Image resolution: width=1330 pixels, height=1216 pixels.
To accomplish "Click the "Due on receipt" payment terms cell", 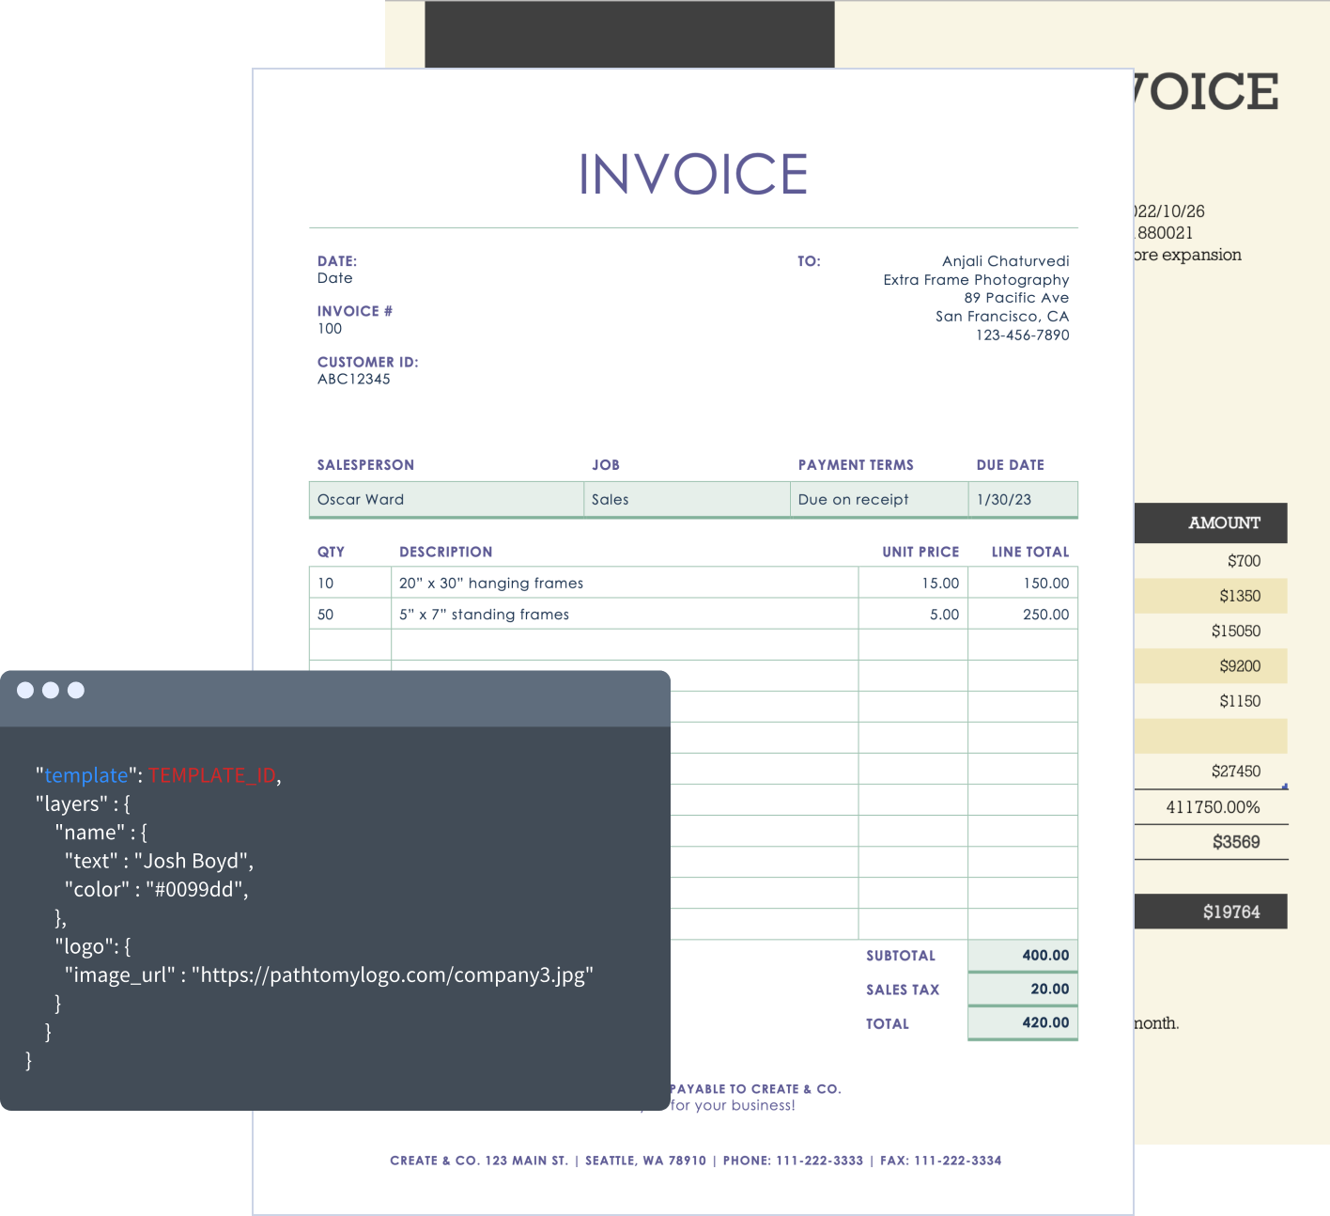I will pyautogui.click(x=853, y=500).
